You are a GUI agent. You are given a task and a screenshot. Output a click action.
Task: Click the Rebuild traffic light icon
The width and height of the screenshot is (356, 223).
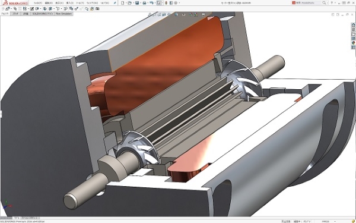coord(166,3)
